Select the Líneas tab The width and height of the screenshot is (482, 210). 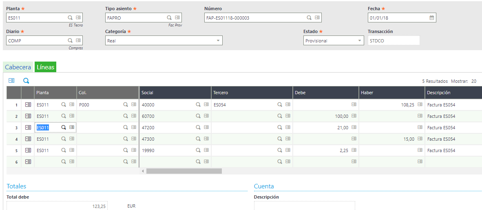(45, 67)
